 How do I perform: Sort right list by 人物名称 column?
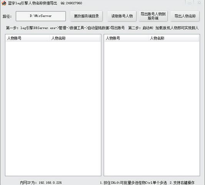coord(173,38)
